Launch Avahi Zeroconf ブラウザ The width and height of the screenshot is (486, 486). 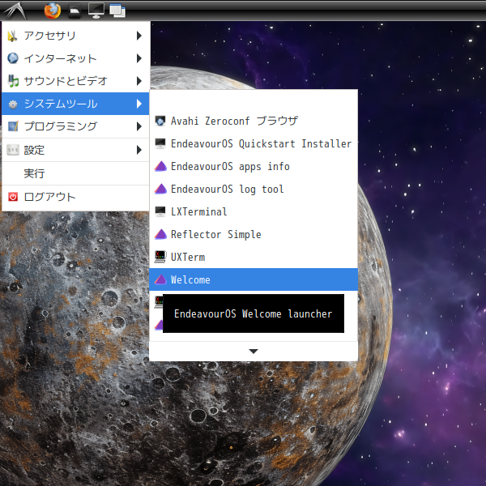[x=254, y=121]
